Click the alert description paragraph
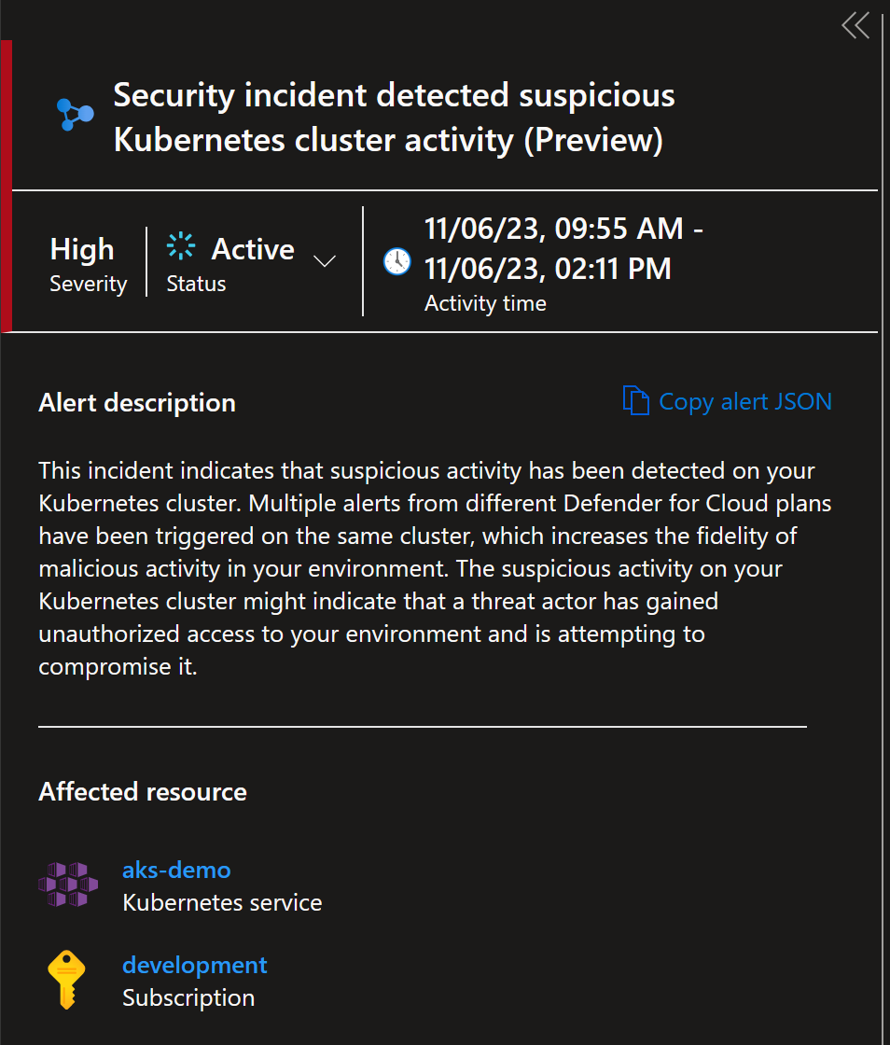This screenshot has width=890, height=1045. click(x=435, y=568)
